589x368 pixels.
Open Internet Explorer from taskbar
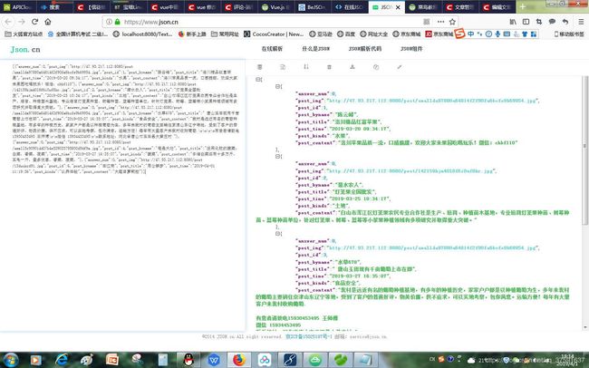62,360
